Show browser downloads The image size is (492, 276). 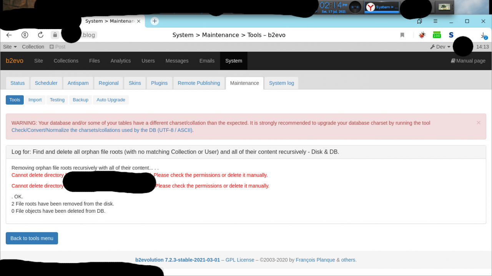point(484,35)
